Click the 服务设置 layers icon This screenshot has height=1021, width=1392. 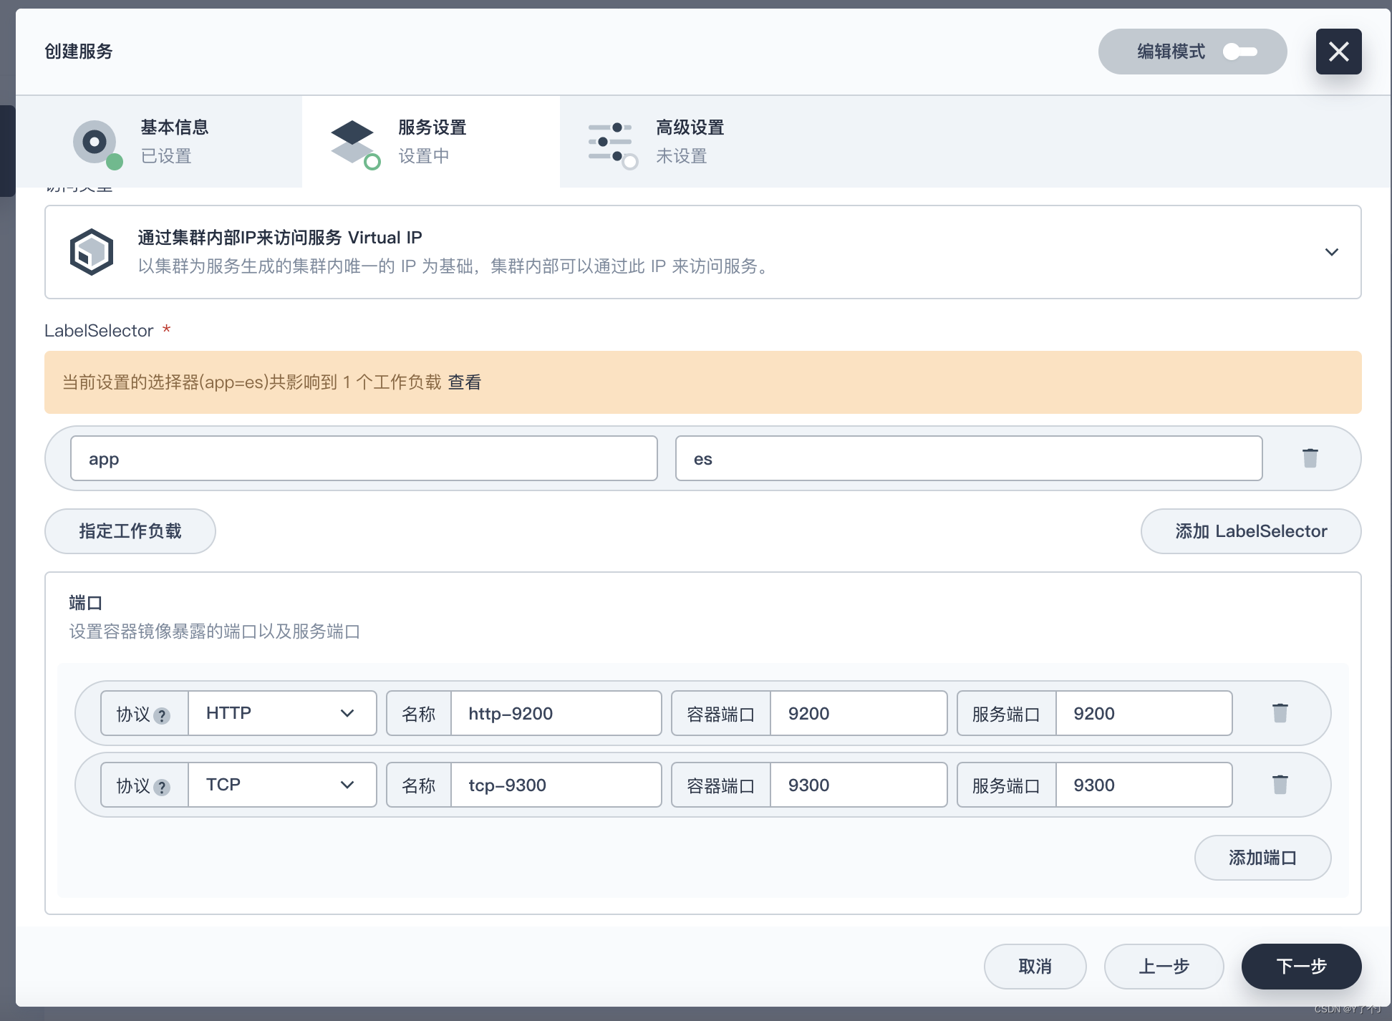(354, 142)
